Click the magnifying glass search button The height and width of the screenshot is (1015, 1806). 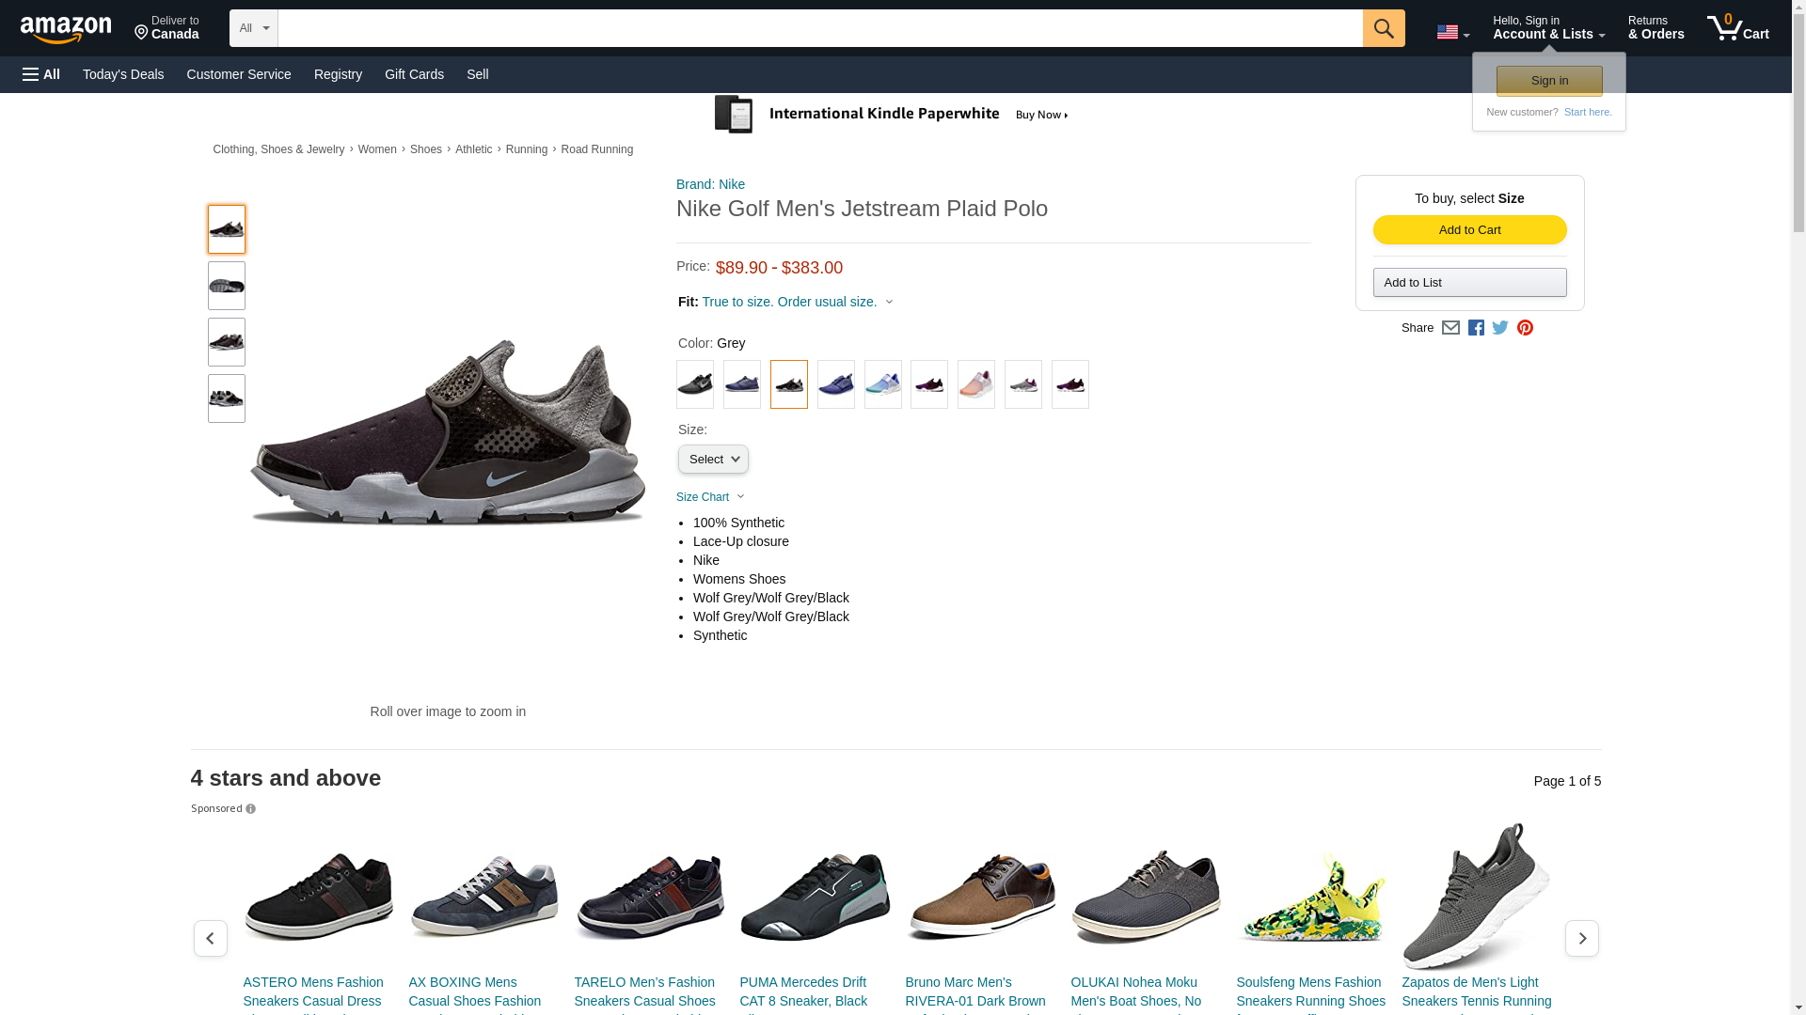1383,28
